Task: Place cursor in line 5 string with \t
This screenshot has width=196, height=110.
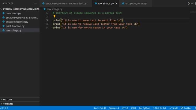Action: click(x=94, y=28)
